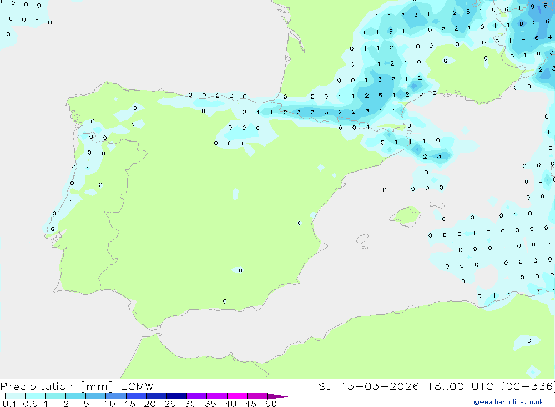
Task: Click the legend value "0.5"
Action: coord(30,404)
